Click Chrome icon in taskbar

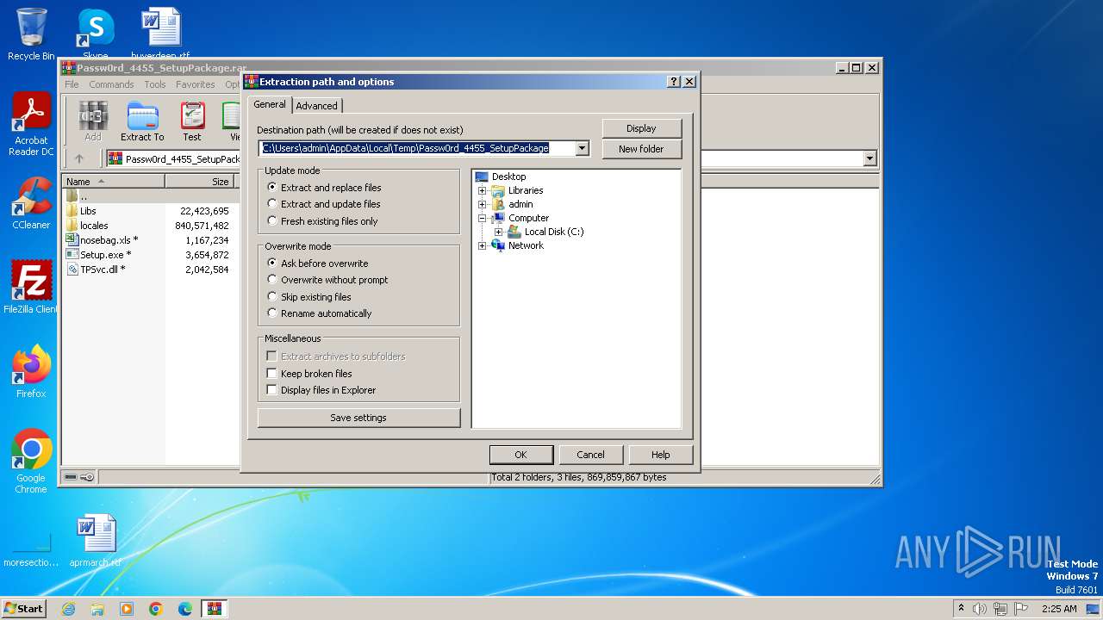[x=156, y=609]
